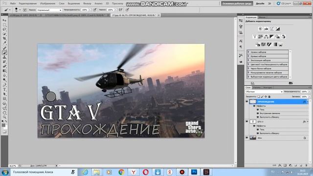This screenshot has height=176, width=313.
Task: Hide the ПРОХОЖДЕНИЕ layer
Action: coord(247,102)
